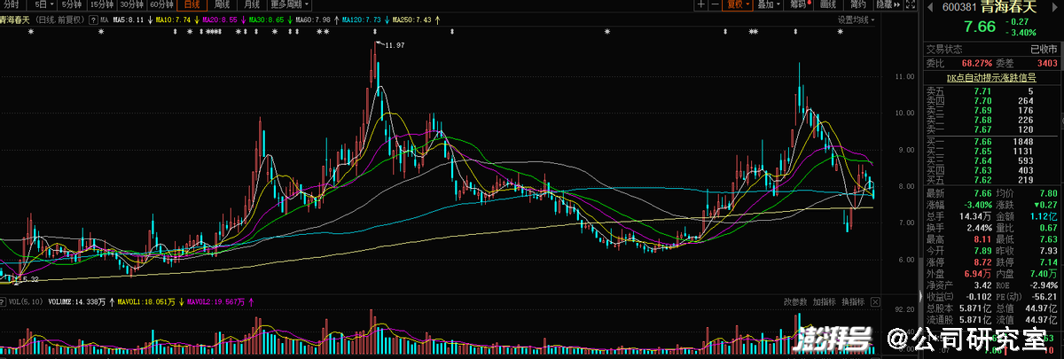Click the zoom in plus icon
Image resolution: width=1064 pixels, height=359 pixels.
[x=700, y=4]
